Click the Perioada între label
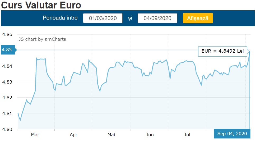The width and height of the screenshot is (255, 142). click(60, 18)
